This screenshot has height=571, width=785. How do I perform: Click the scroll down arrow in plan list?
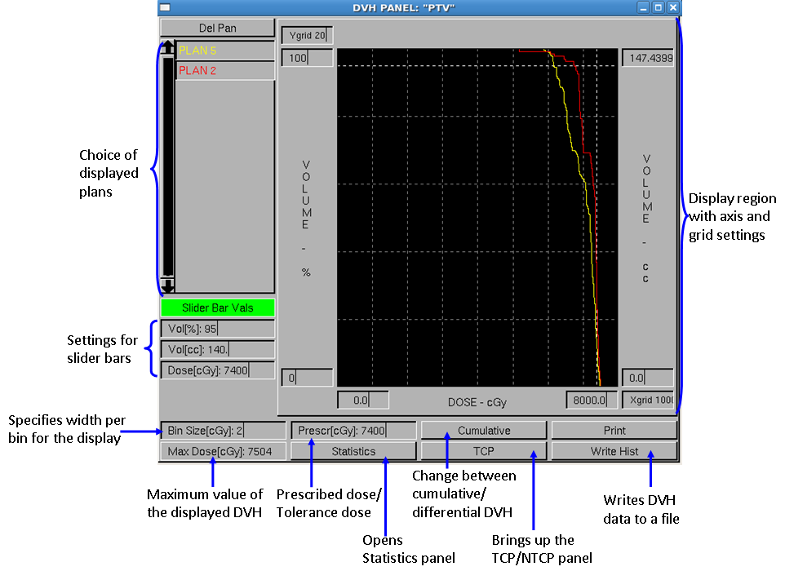click(167, 285)
